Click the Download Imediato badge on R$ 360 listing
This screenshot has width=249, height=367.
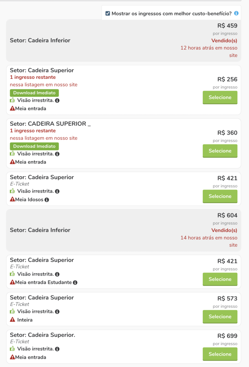(34, 146)
